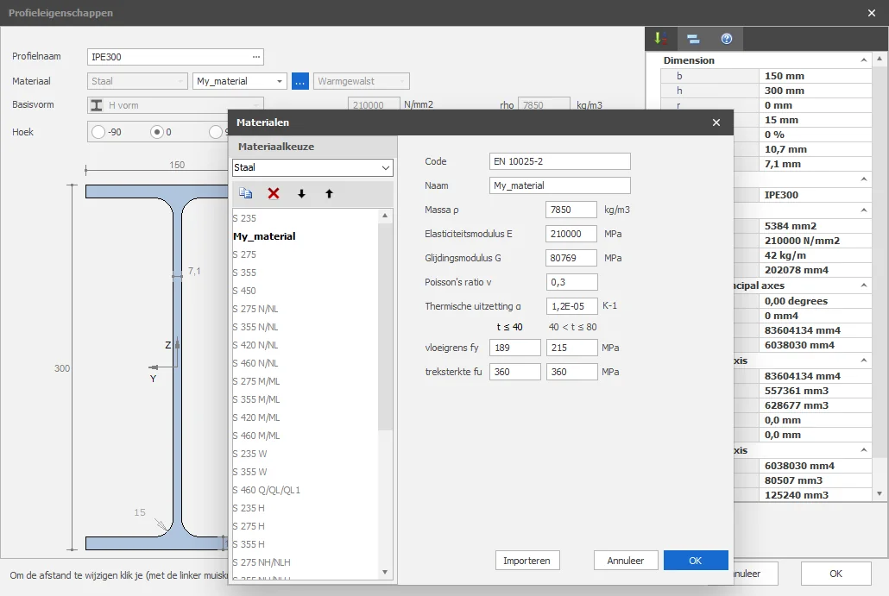
Task: Delete the selected material with the red X
Action: pyautogui.click(x=274, y=193)
